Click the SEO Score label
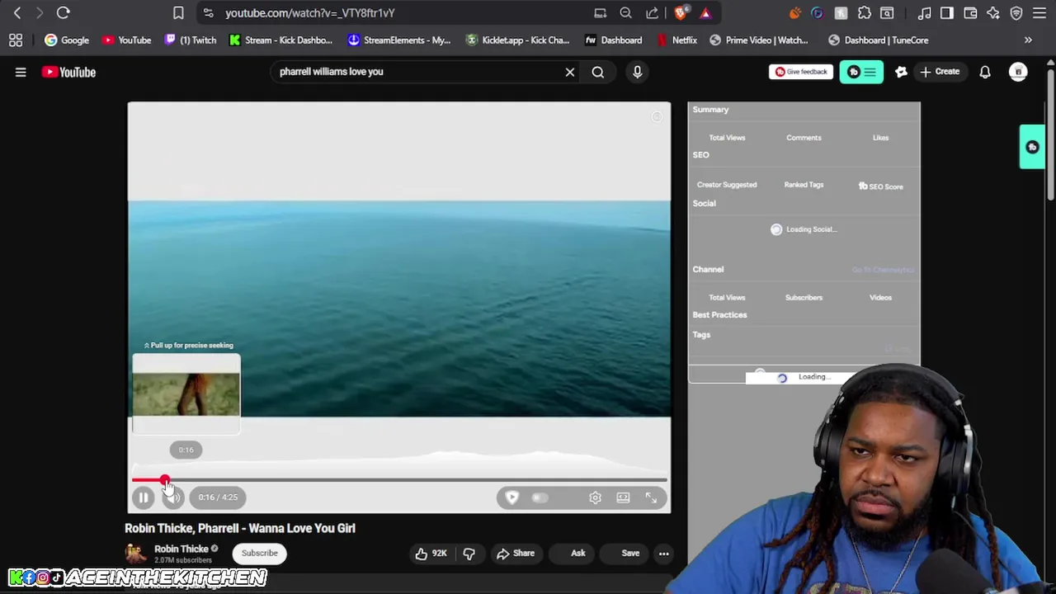The width and height of the screenshot is (1056, 594). coord(881,186)
